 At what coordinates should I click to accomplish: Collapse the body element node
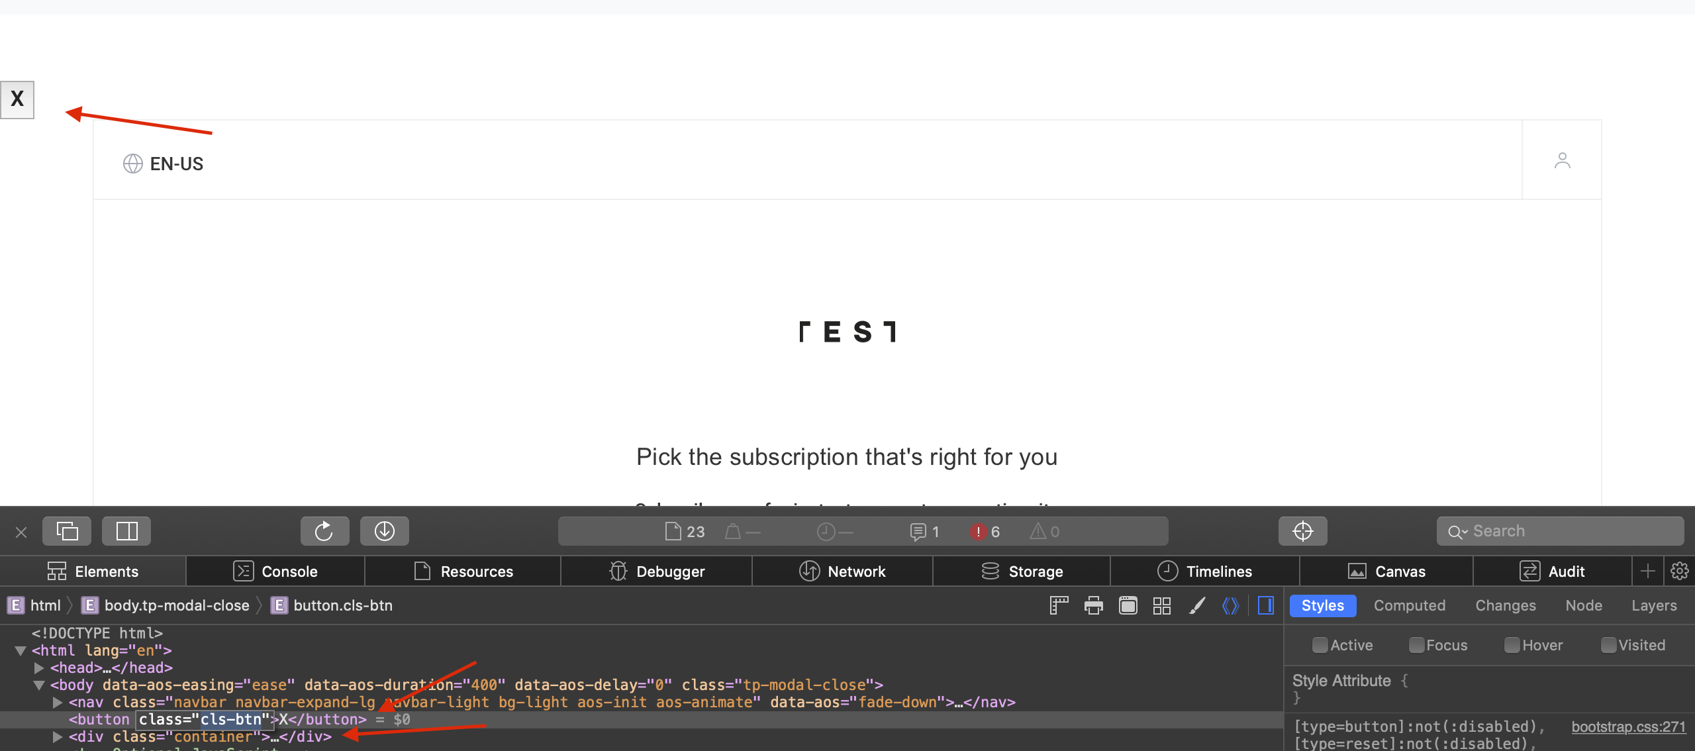click(39, 685)
